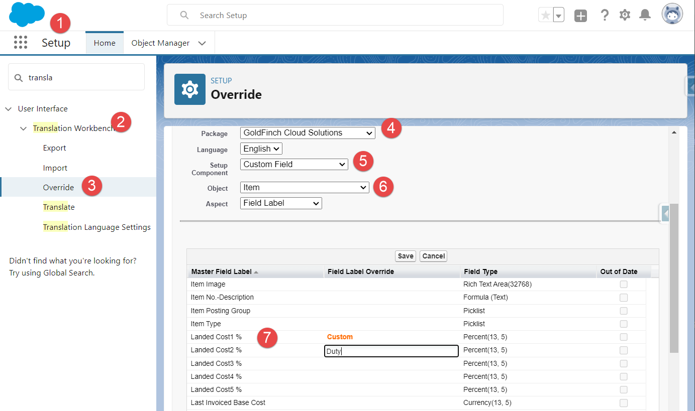Open the App Launcher grid icon
The width and height of the screenshot is (695, 411).
pos(21,43)
